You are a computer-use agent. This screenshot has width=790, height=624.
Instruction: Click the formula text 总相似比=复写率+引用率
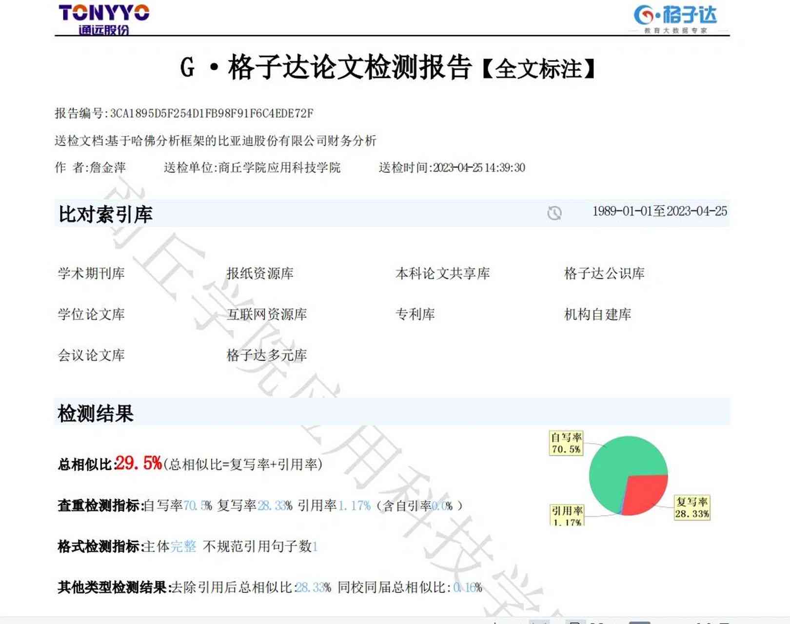point(242,465)
